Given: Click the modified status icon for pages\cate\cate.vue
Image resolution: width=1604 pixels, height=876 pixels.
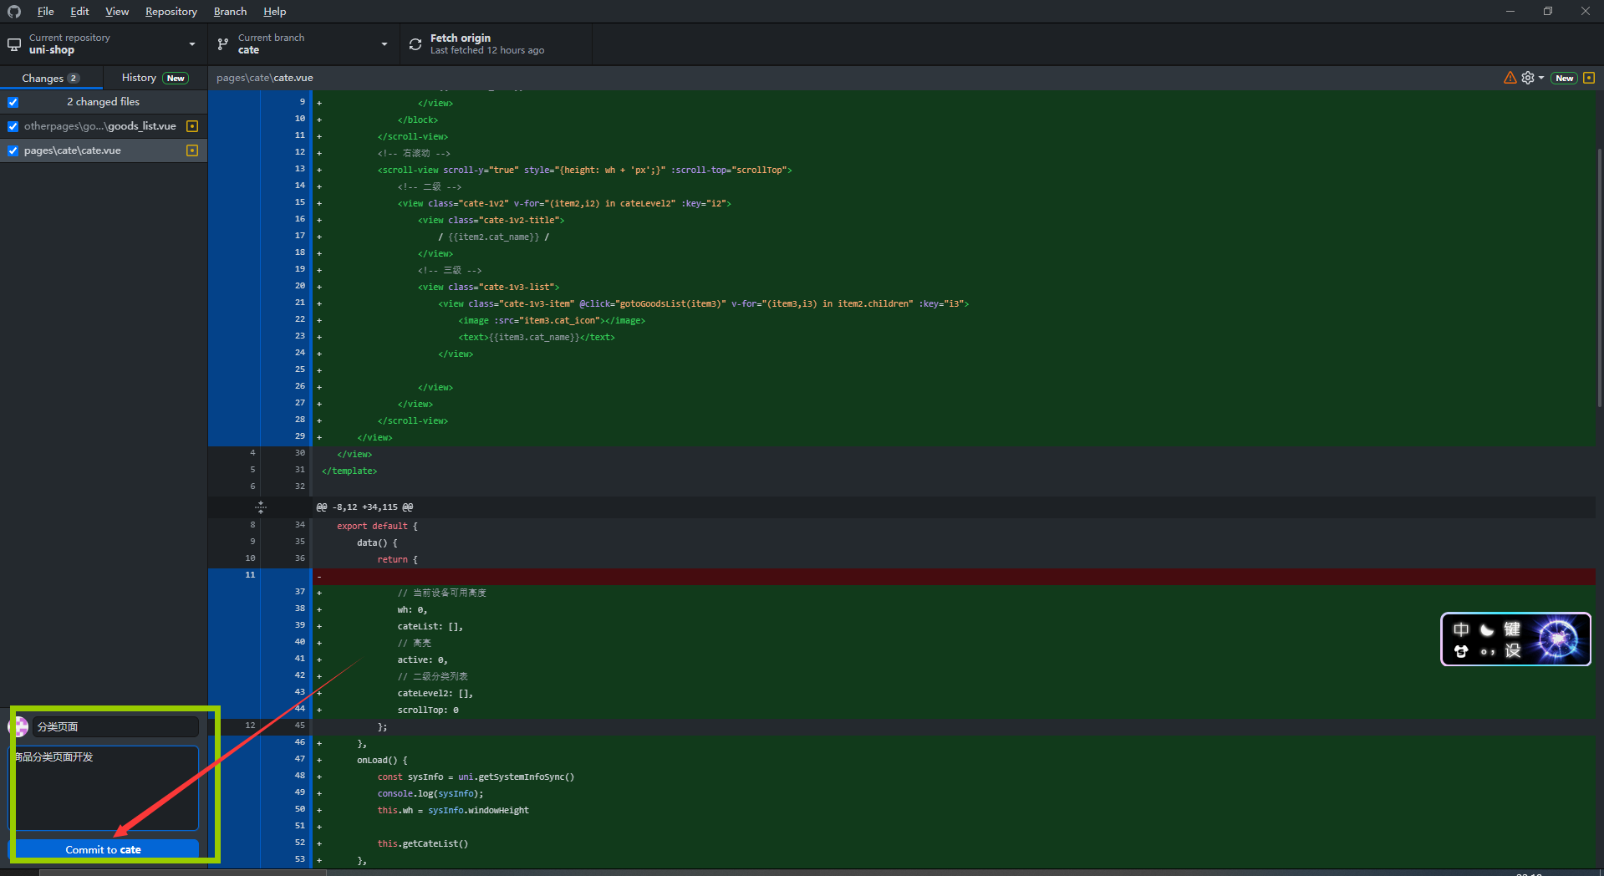Looking at the screenshot, I should (x=192, y=150).
